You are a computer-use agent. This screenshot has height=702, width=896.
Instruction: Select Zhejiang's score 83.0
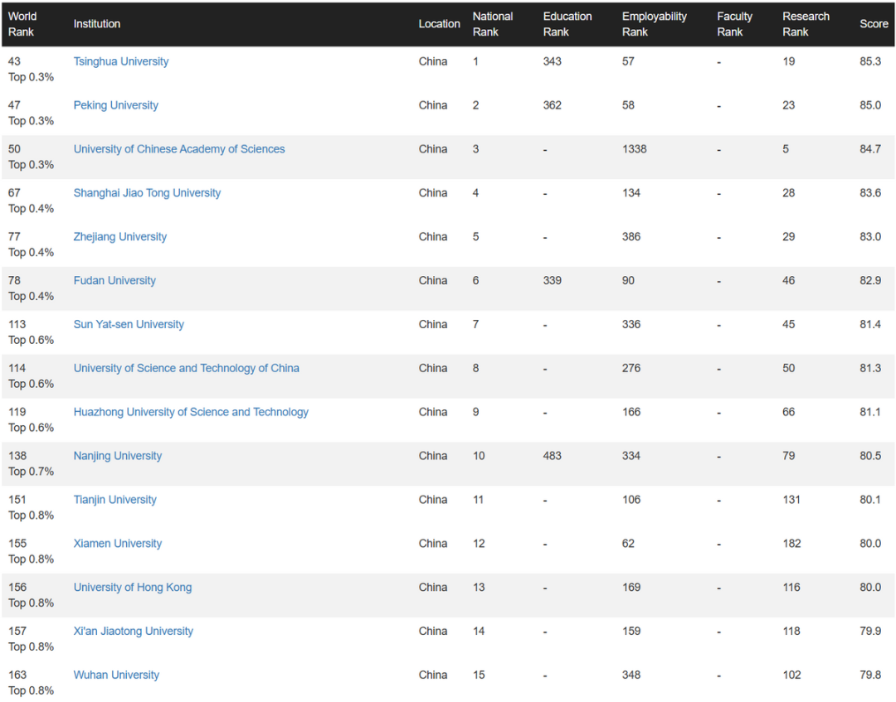tap(870, 237)
